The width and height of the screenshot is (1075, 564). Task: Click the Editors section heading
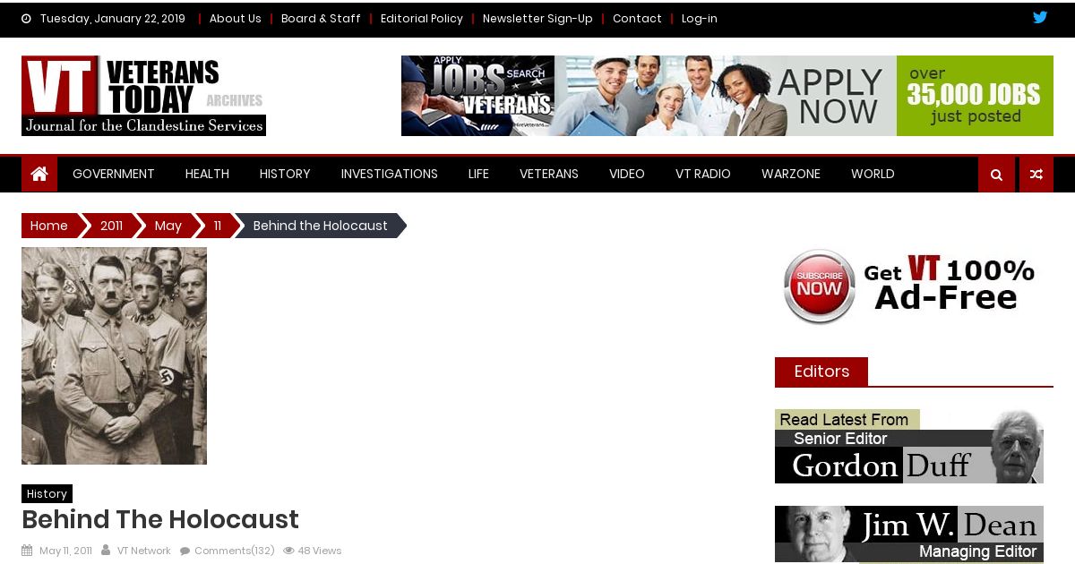coord(821,372)
